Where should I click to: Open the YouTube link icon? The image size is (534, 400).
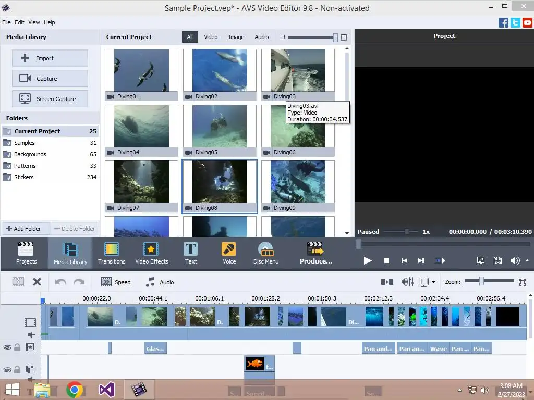(527, 23)
